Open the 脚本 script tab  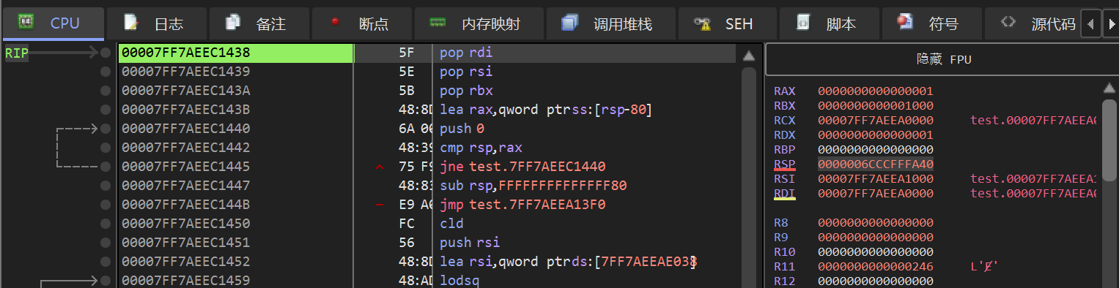(829, 23)
